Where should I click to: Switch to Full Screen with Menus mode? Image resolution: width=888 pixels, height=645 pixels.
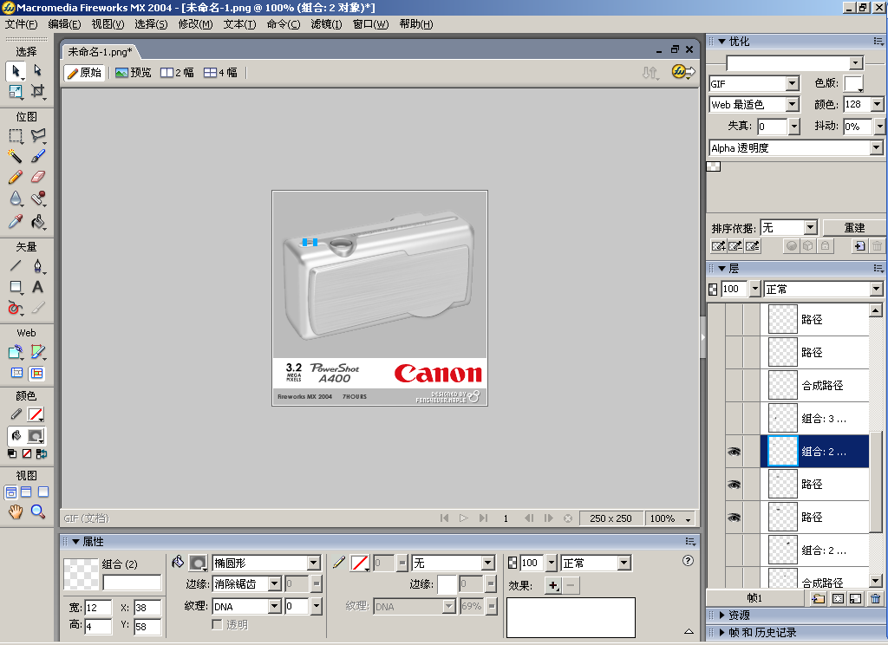pos(27,492)
